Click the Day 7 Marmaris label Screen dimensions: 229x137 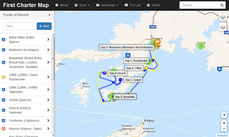[126, 47]
